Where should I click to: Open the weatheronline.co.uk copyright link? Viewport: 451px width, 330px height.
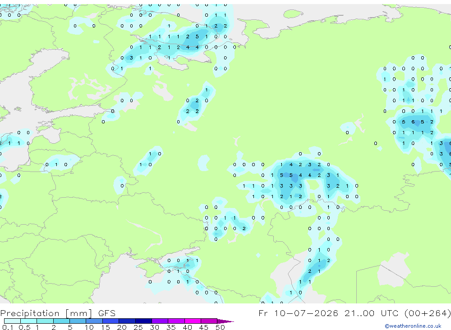[x=413, y=326]
